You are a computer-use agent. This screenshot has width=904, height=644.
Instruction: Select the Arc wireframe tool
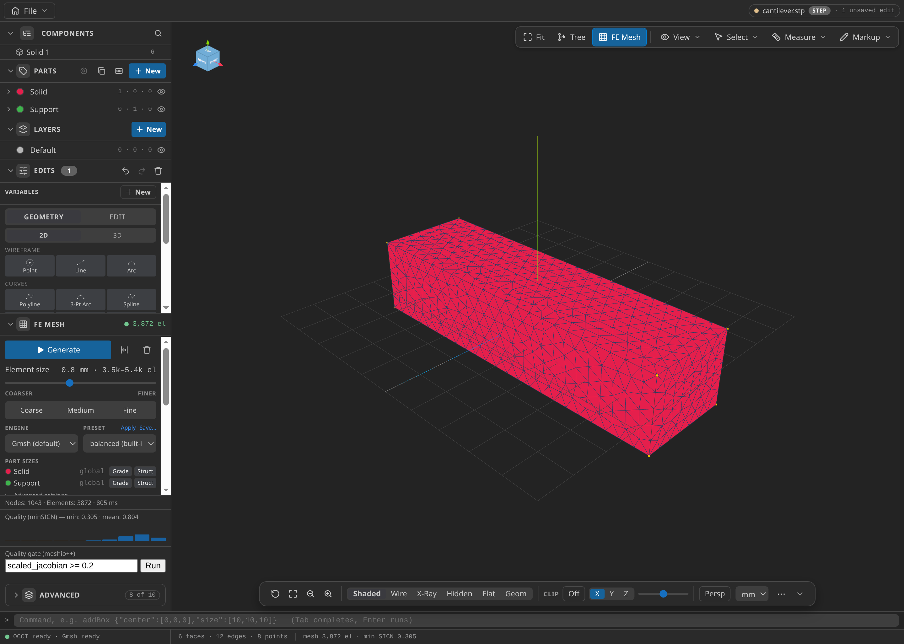(x=131, y=266)
